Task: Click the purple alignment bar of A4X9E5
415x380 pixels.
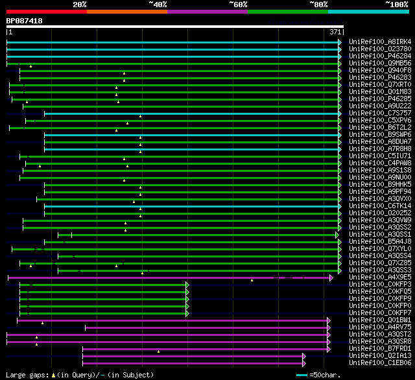Action: [x=171, y=278]
